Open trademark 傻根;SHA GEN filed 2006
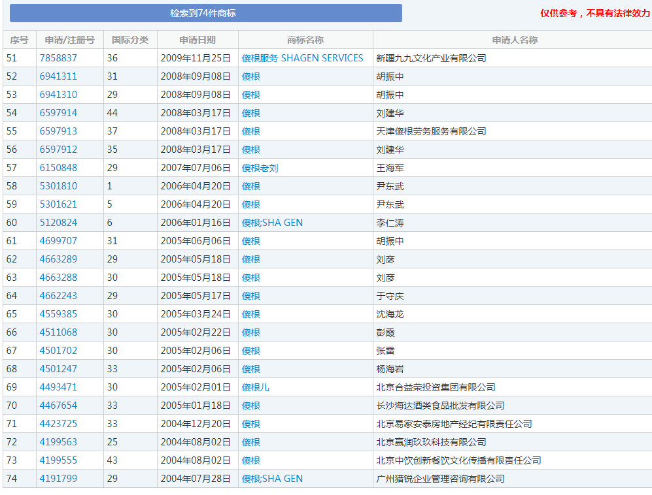652x495 pixels. [271, 222]
